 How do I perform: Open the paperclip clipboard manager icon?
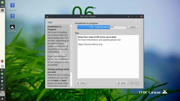pos(2,88)
